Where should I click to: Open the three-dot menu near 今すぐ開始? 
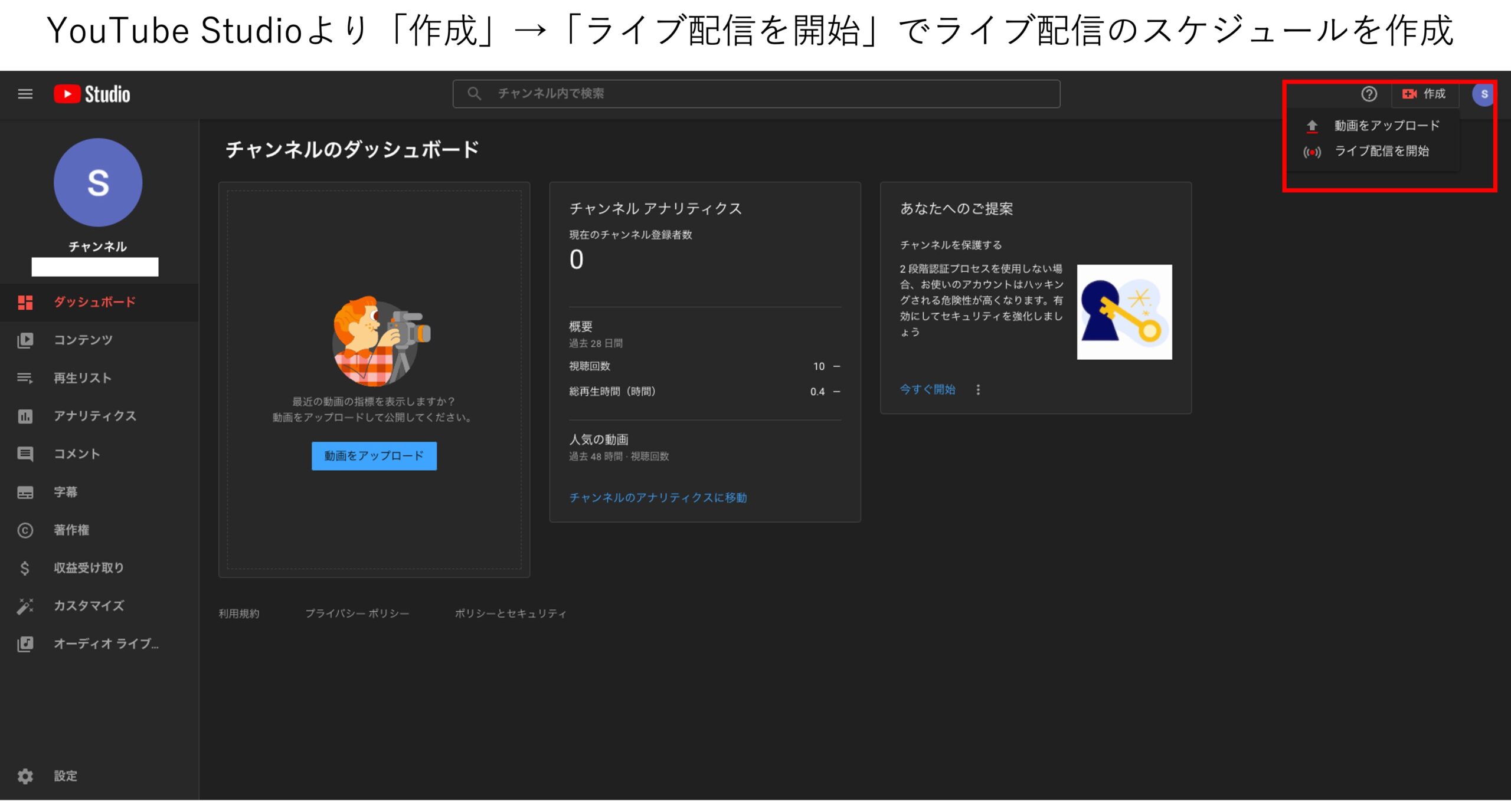978,389
